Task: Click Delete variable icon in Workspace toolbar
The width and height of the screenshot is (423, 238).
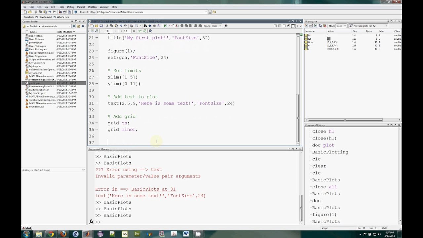Action: pos(325,26)
